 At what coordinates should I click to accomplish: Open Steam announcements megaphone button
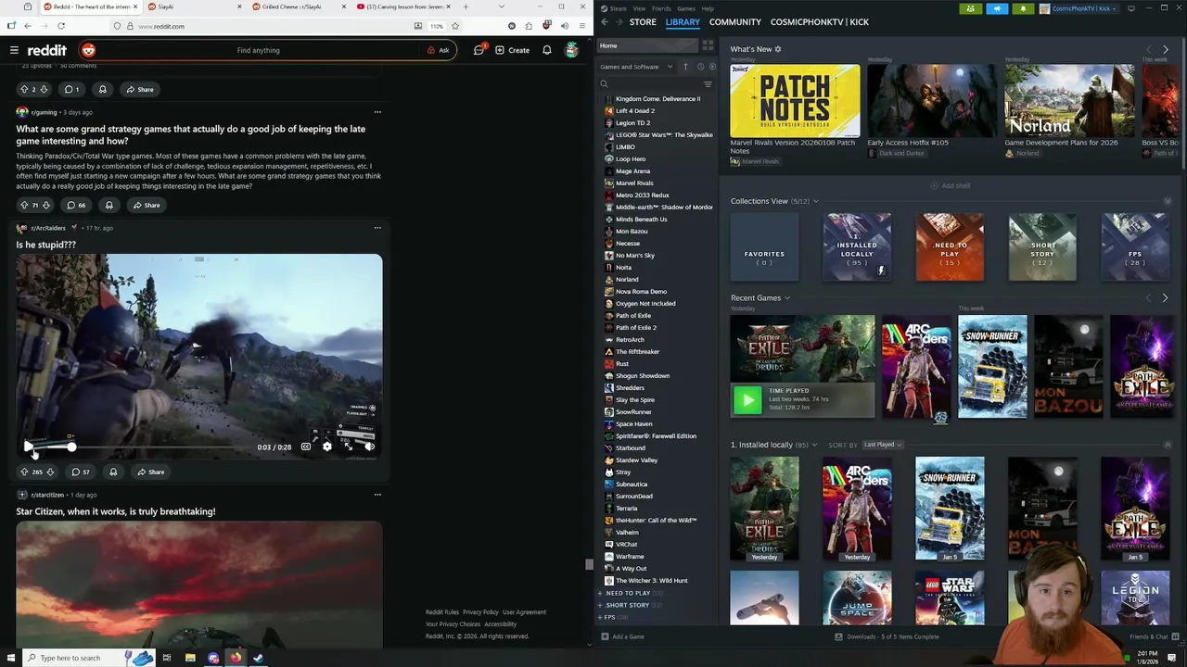point(997,8)
